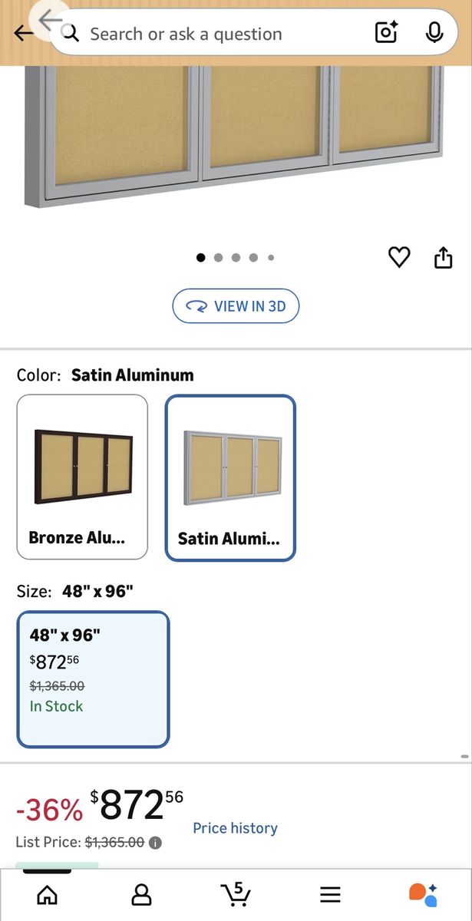Open the Price history link
Image resolution: width=472 pixels, height=921 pixels.
pos(235,828)
